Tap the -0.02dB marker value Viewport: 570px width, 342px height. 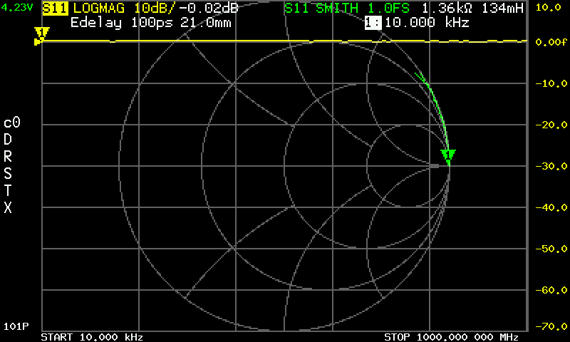[207, 8]
